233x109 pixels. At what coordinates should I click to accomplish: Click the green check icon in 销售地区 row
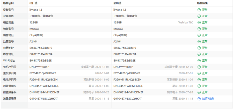click(x=199, y=35)
